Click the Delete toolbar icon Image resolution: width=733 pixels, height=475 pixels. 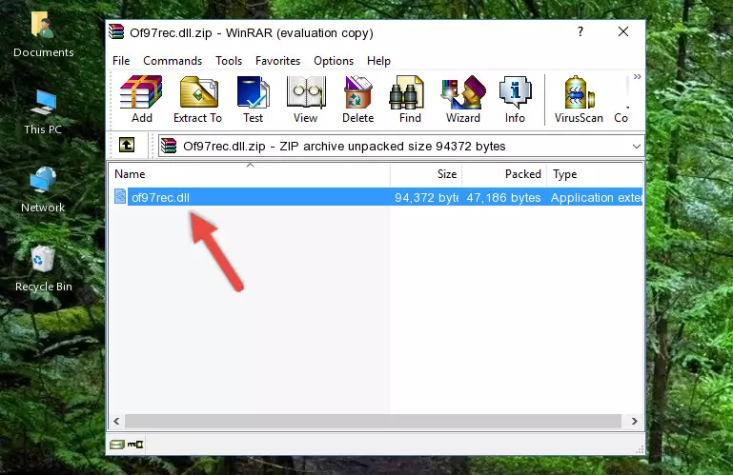[x=357, y=99]
